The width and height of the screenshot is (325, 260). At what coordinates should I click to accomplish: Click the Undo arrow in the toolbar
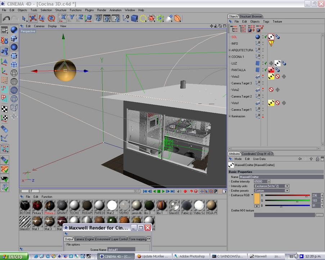tap(6, 19)
